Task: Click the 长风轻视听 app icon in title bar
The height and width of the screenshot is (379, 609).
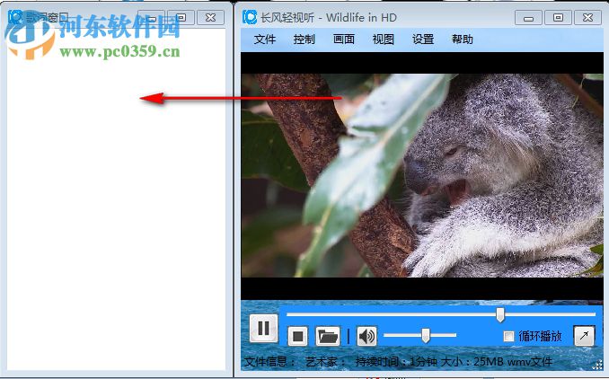Action: 250,17
